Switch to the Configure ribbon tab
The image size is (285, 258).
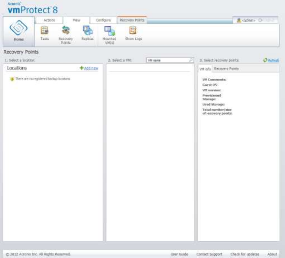[x=103, y=20]
